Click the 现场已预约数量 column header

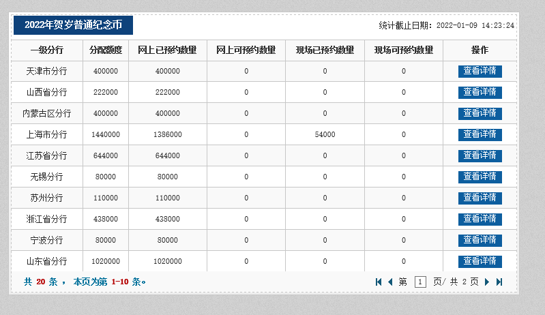tap(325, 50)
